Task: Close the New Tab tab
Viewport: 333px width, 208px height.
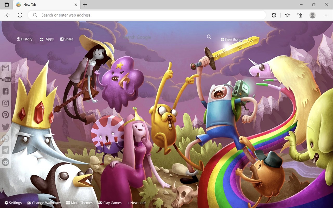Action: (x=76, y=5)
